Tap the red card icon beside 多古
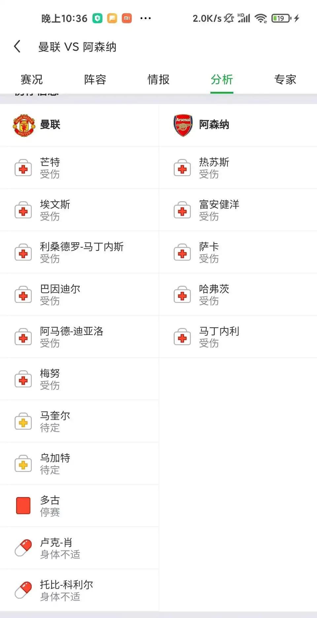 tap(23, 506)
